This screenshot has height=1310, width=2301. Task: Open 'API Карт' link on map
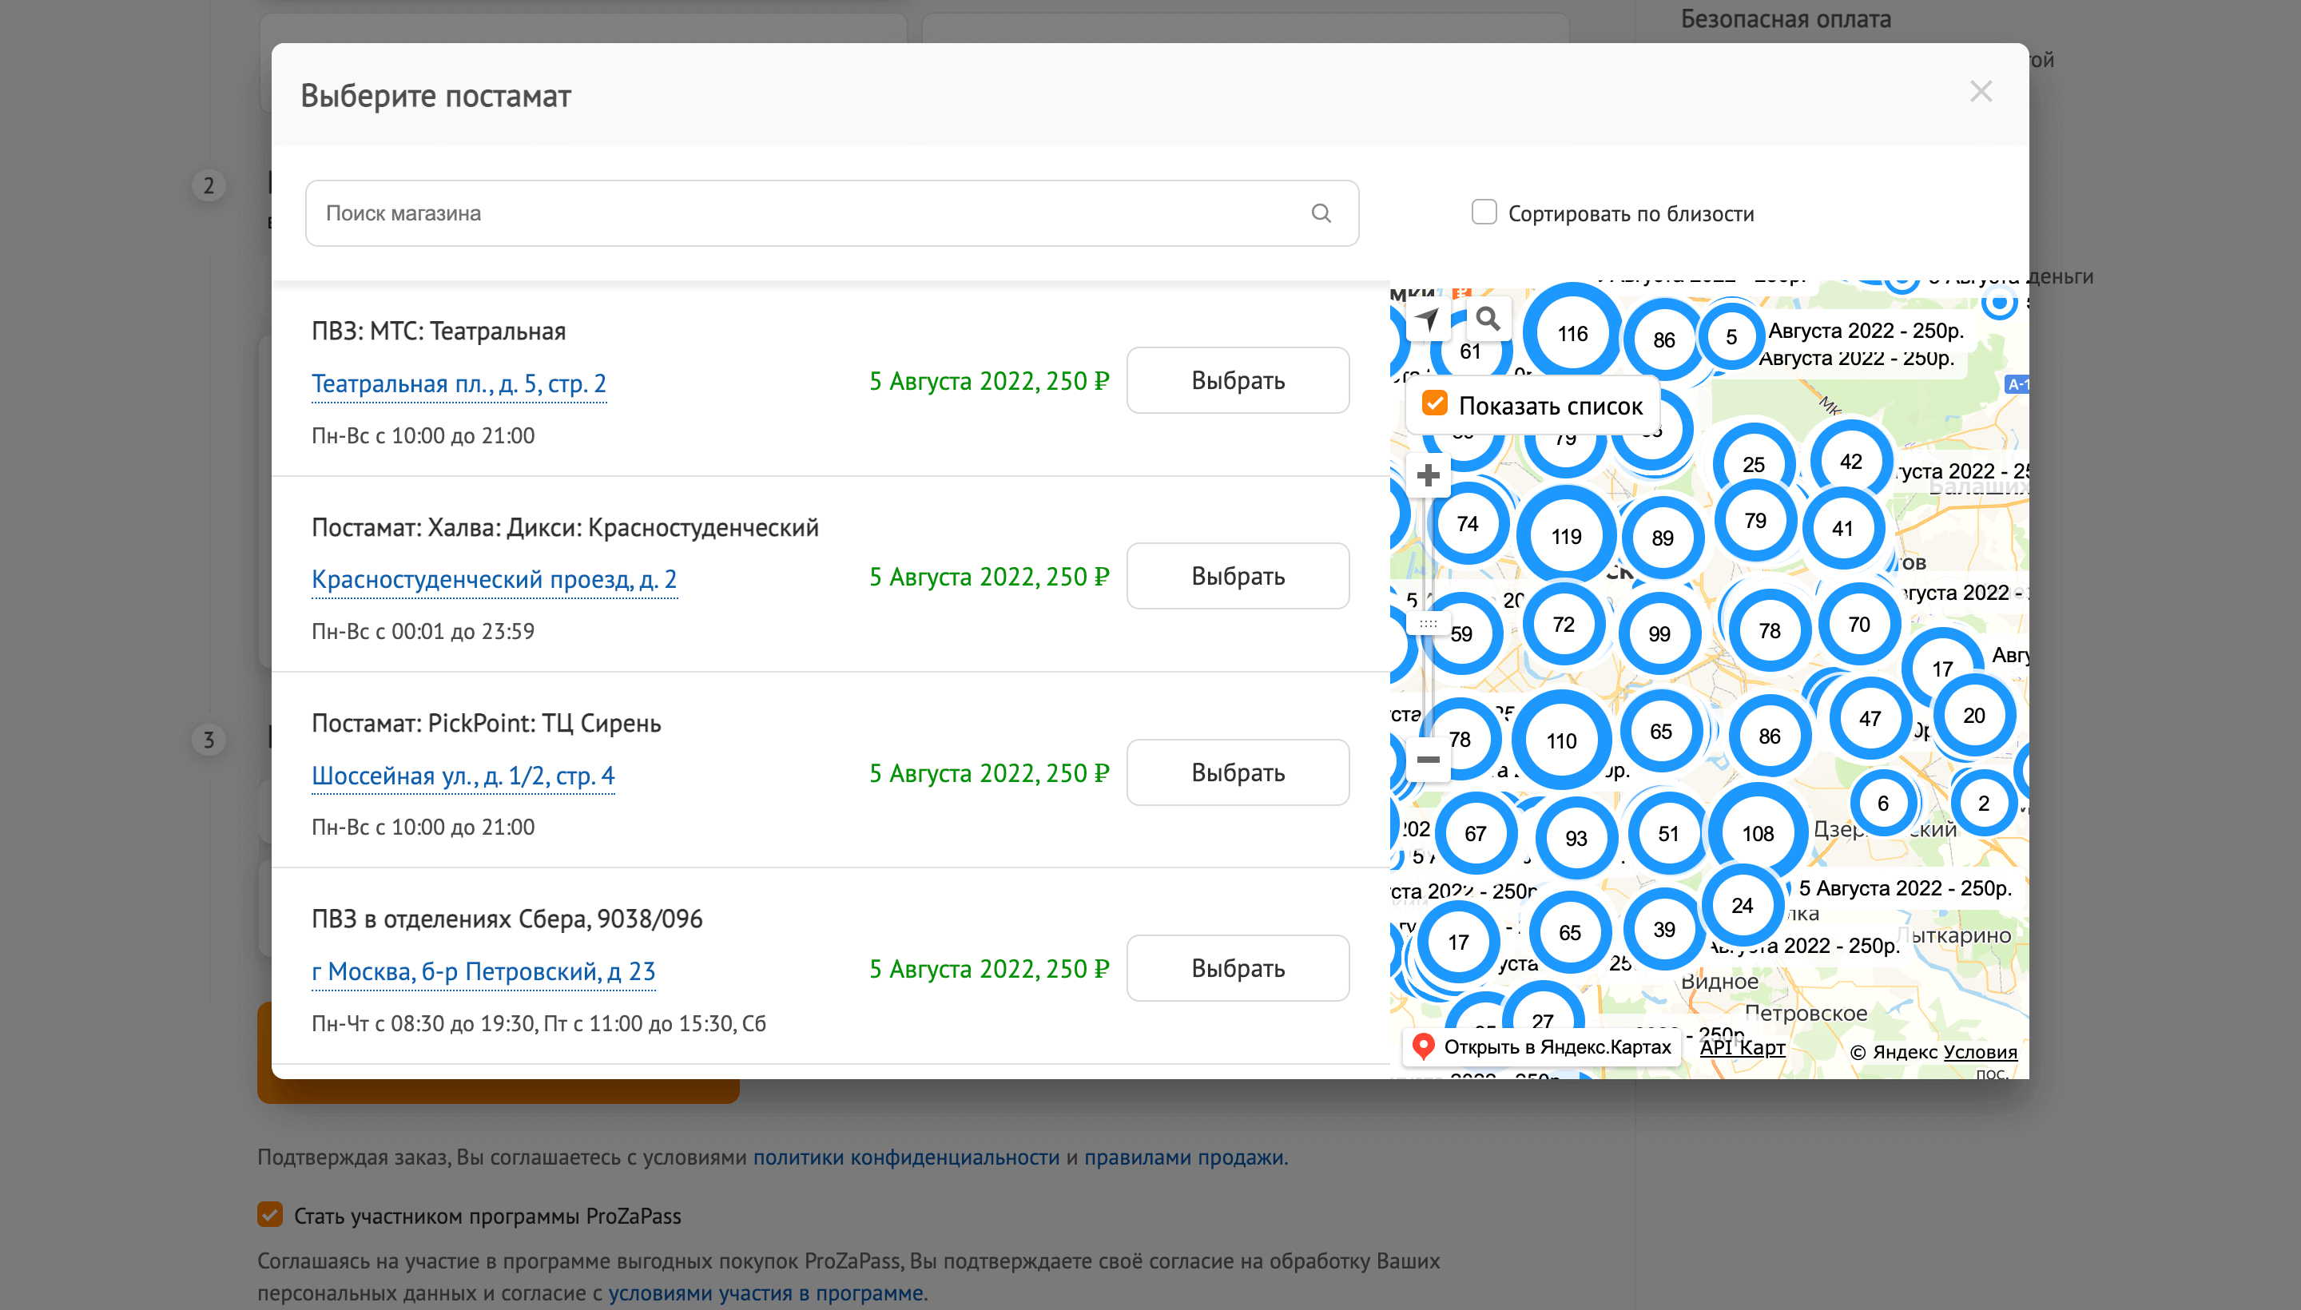pos(1741,1047)
